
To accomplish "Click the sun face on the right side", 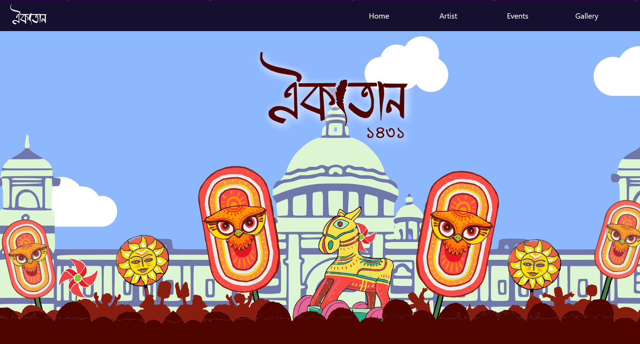I will tap(534, 264).
